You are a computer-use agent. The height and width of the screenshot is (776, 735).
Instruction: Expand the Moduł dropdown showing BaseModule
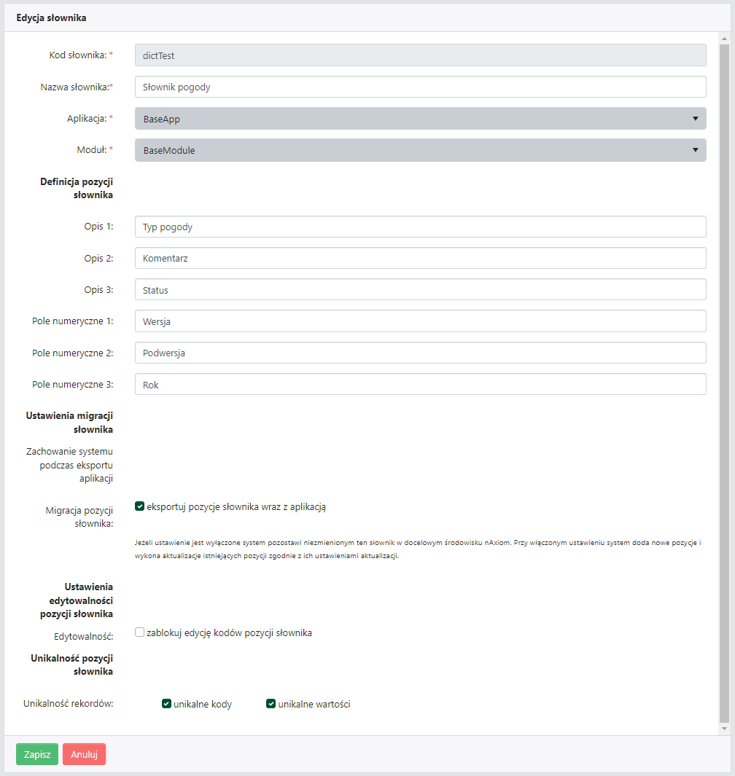tap(420, 150)
